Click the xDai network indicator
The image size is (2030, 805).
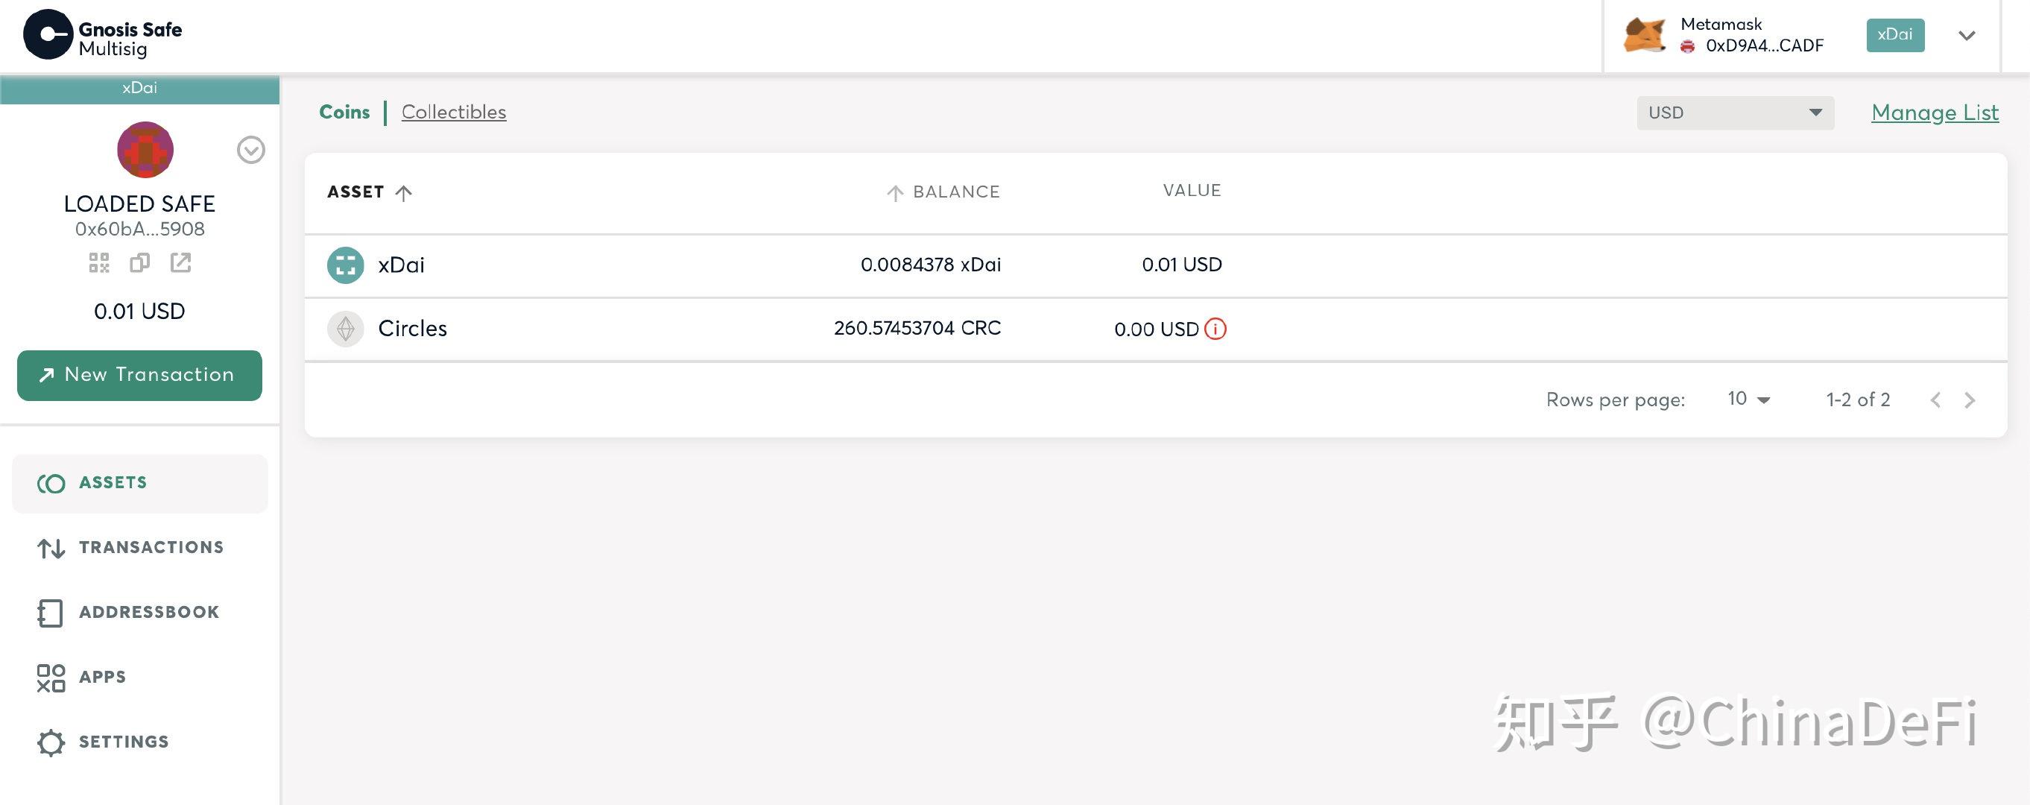[x=1894, y=35]
